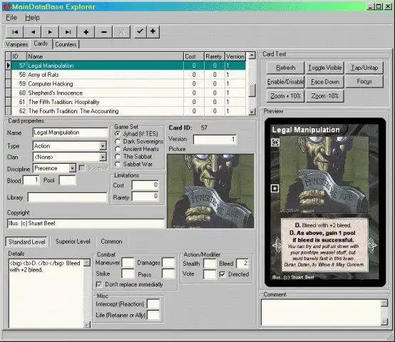Switch to the Vampires tab
Image resolution: width=395 pixels, height=342 pixels.
coord(16,44)
